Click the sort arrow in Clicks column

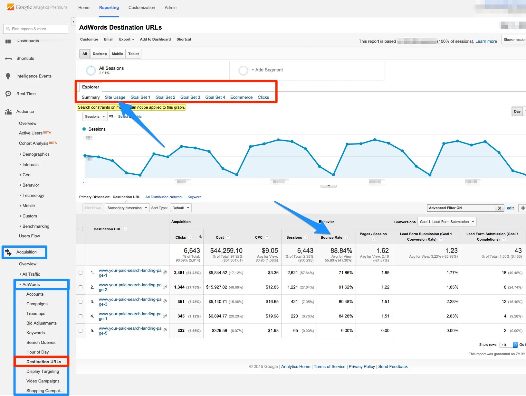tap(200, 237)
